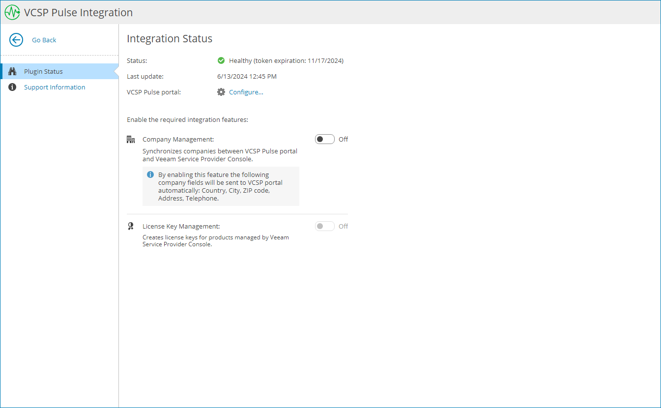Open the Support Information section
661x408 pixels.
pyautogui.click(x=59, y=87)
